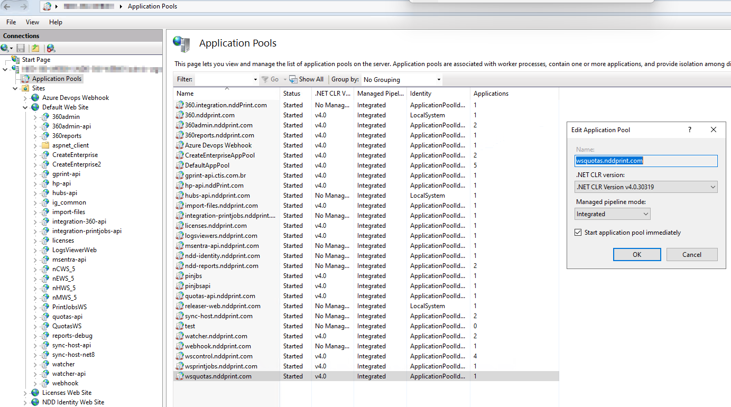Screen dimensions: 731x407
Task: Open the View menu
Action: (33, 22)
